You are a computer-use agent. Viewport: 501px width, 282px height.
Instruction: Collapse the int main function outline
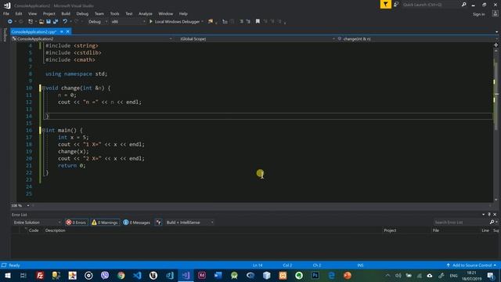[43, 130]
